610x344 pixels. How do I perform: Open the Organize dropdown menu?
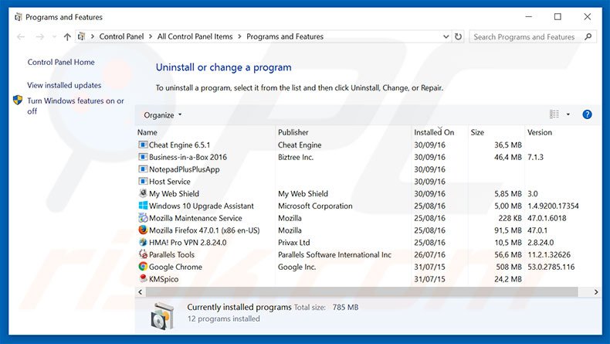tap(163, 115)
